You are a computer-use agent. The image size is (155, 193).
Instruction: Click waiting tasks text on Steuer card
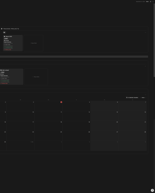[7, 50]
